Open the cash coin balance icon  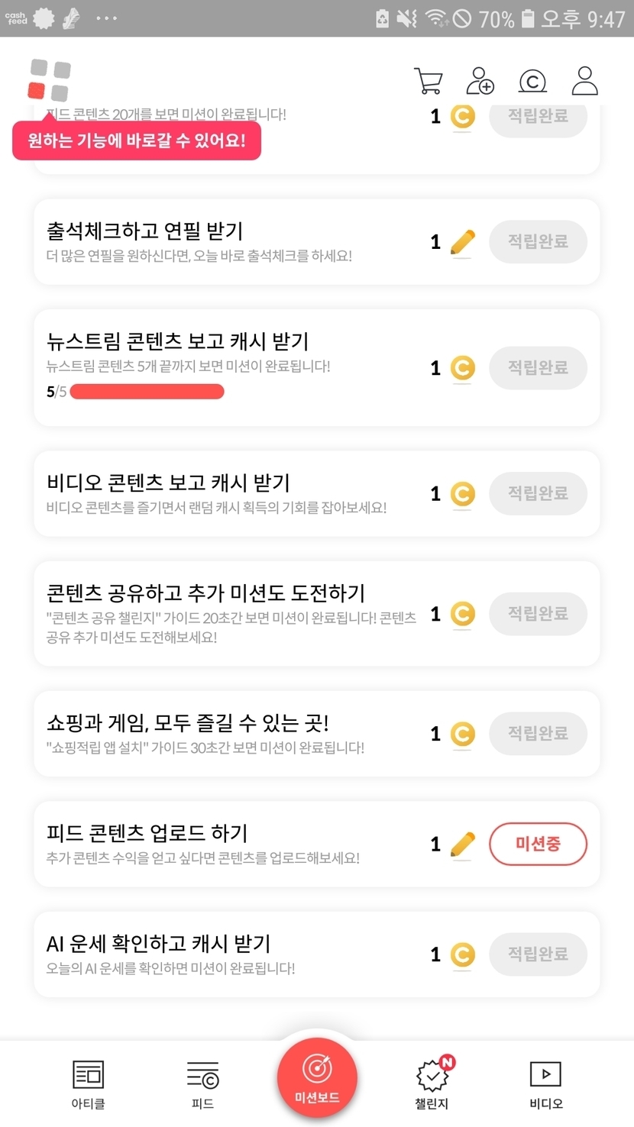tap(532, 80)
